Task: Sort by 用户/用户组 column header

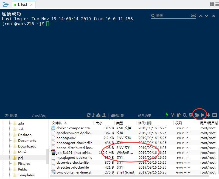Action: (209, 123)
